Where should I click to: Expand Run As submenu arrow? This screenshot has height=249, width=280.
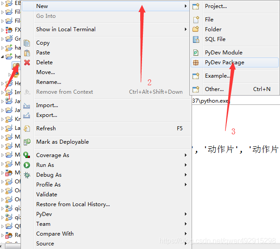coord(186,165)
